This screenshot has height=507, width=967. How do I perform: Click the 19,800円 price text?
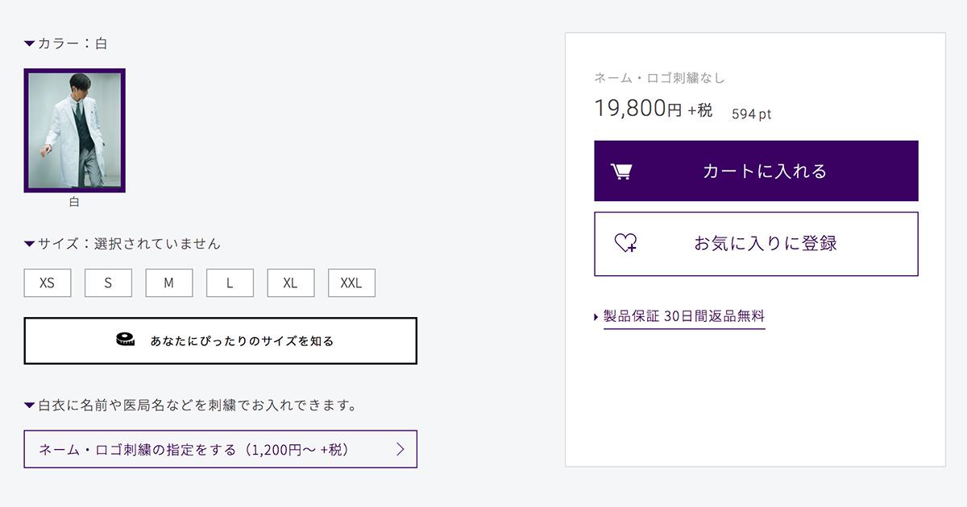point(638,108)
